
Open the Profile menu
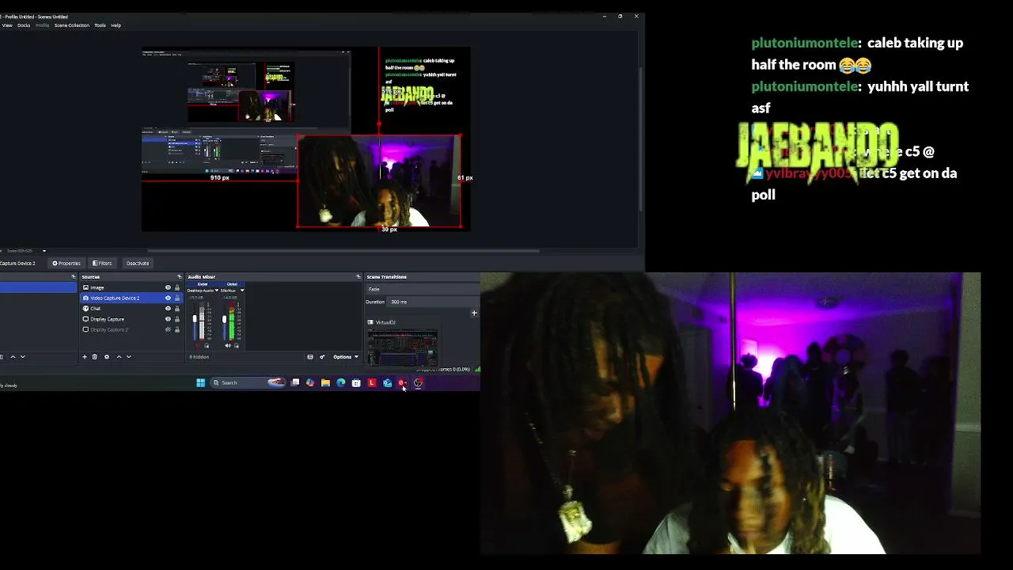coord(42,25)
